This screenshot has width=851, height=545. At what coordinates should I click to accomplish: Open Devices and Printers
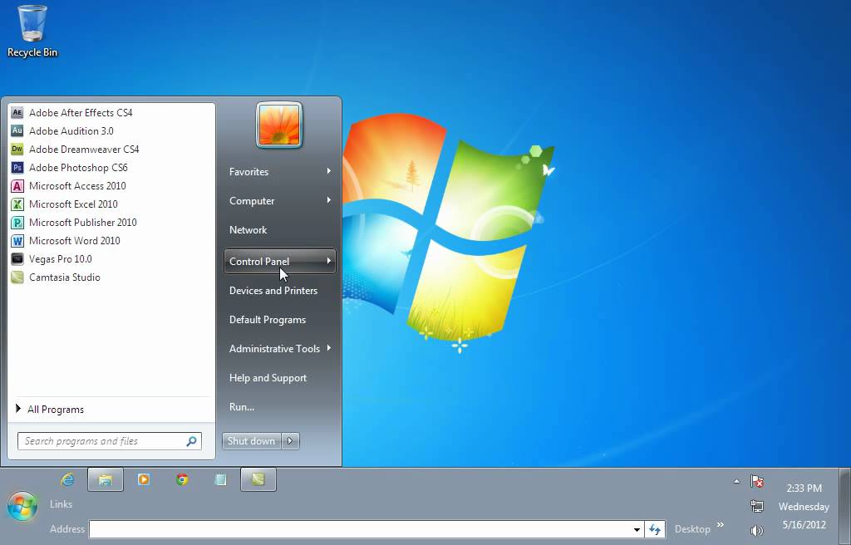[273, 291]
